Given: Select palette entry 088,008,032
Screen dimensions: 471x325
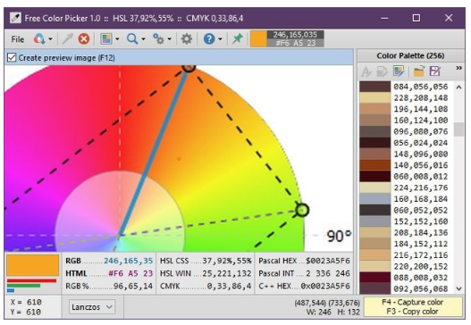Looking at the screenshot, I should pyautogui.click(x=407, y=278).
